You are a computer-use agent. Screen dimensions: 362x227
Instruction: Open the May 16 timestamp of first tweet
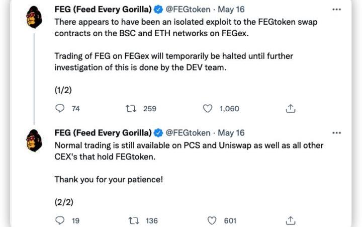[x=231, y=10]
